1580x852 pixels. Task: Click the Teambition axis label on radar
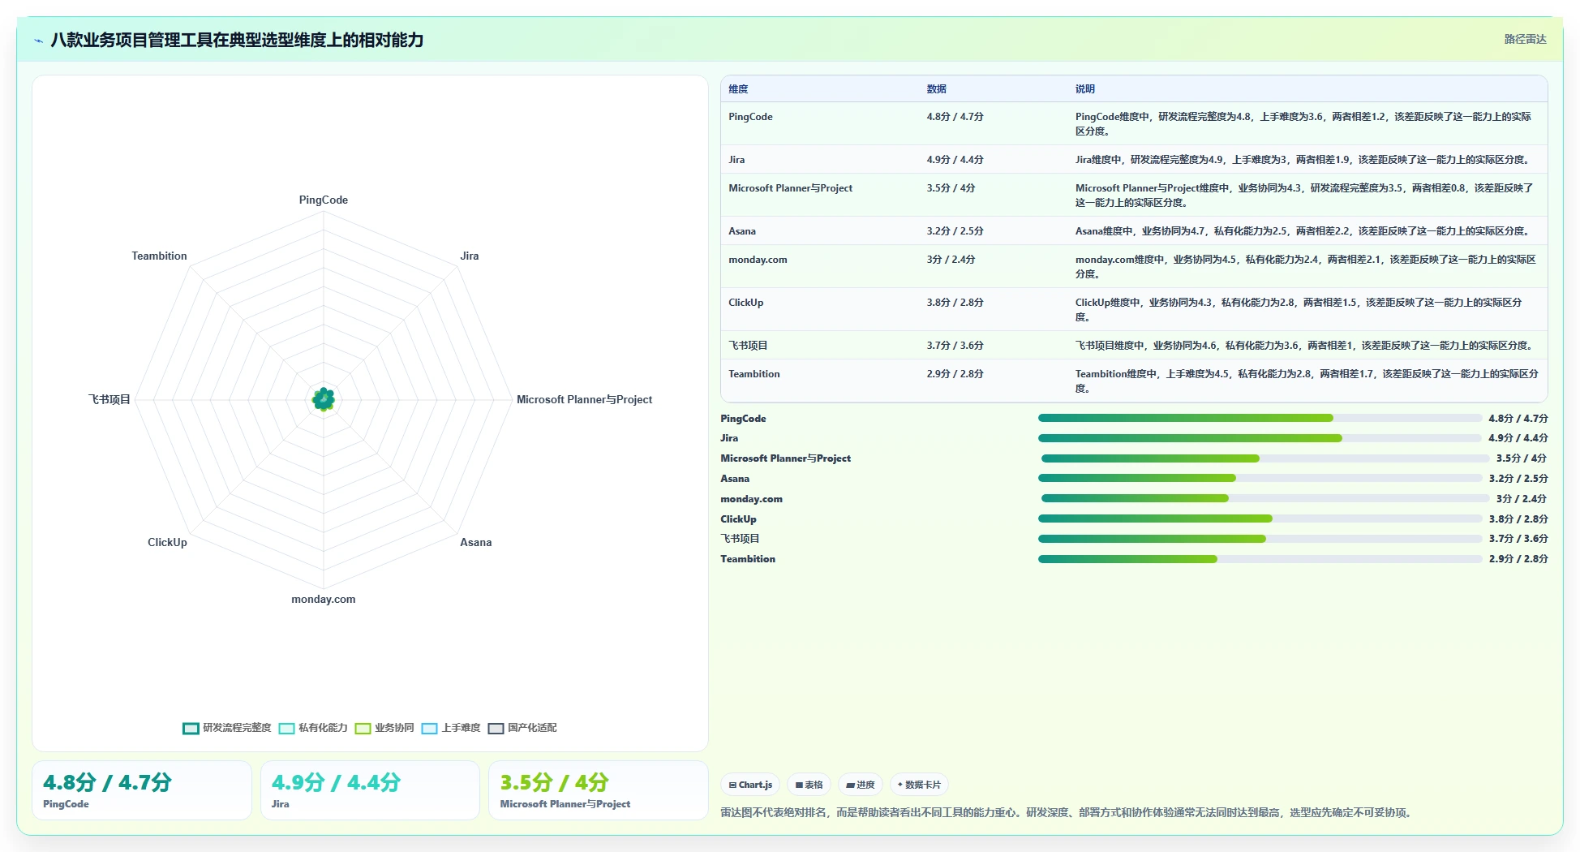coord(159,256)
